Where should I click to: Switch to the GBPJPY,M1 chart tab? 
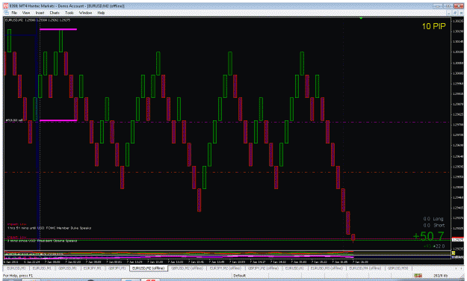[x=117, y=268]
